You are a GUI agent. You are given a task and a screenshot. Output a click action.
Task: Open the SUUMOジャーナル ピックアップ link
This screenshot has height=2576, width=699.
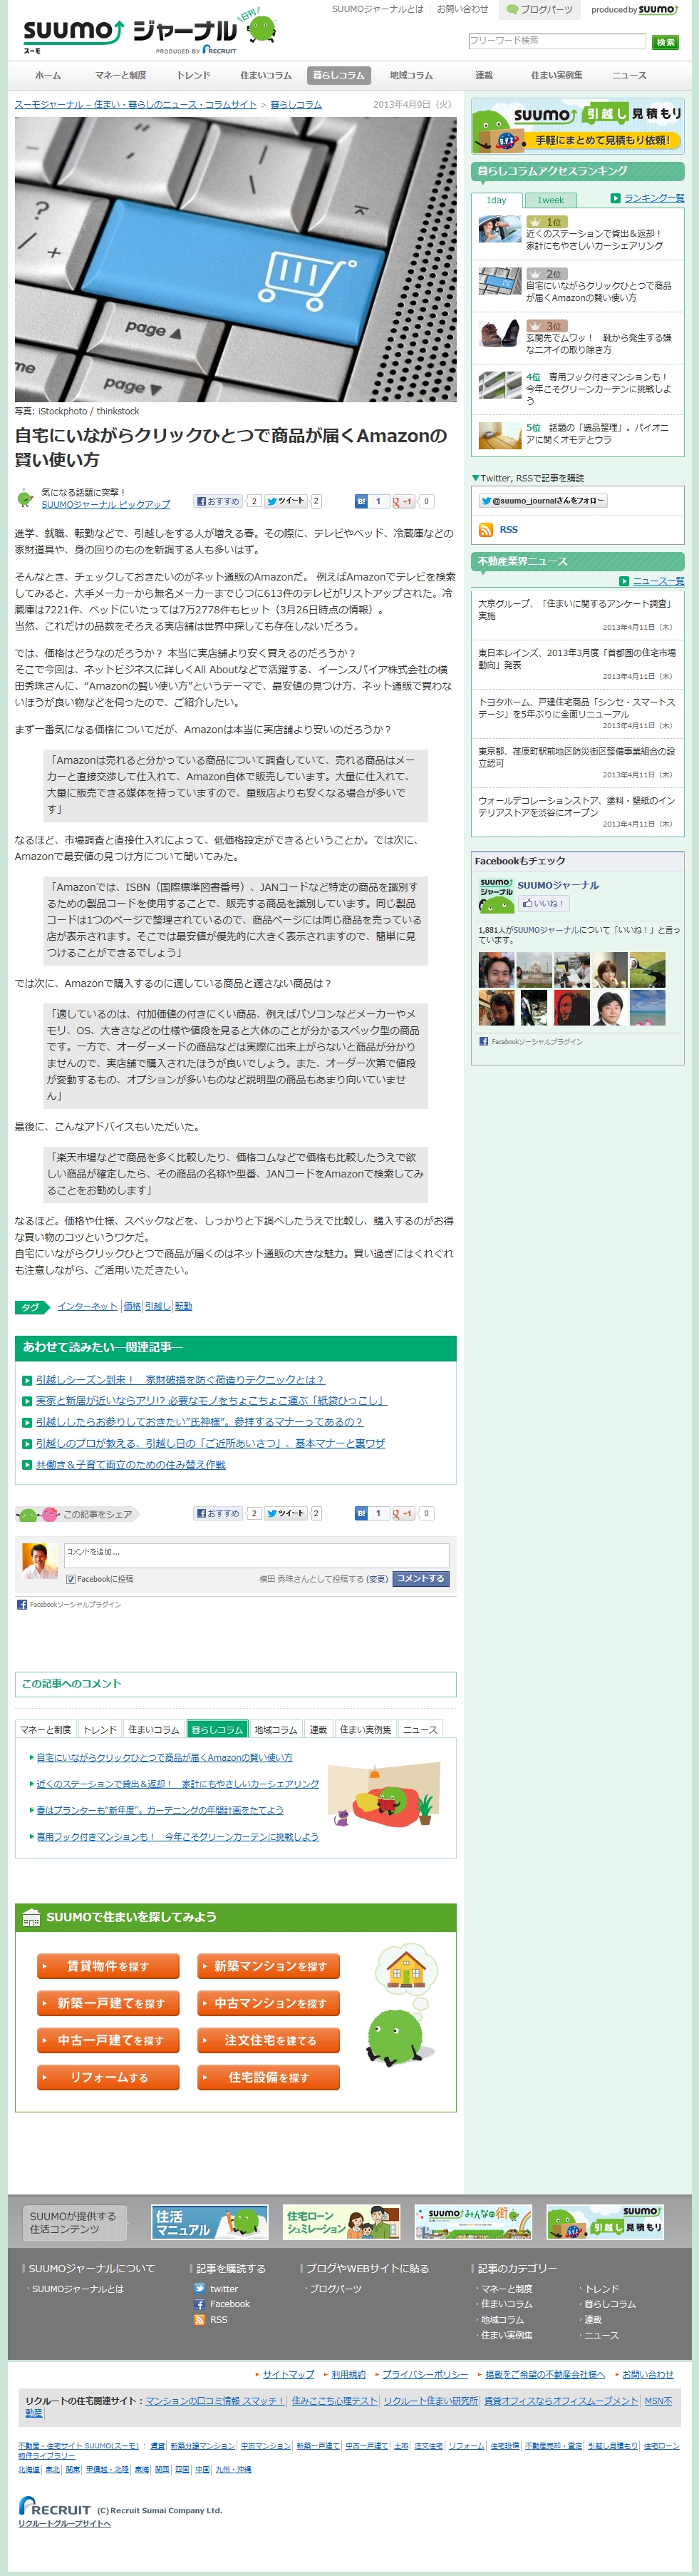click(x=106, y=505)
